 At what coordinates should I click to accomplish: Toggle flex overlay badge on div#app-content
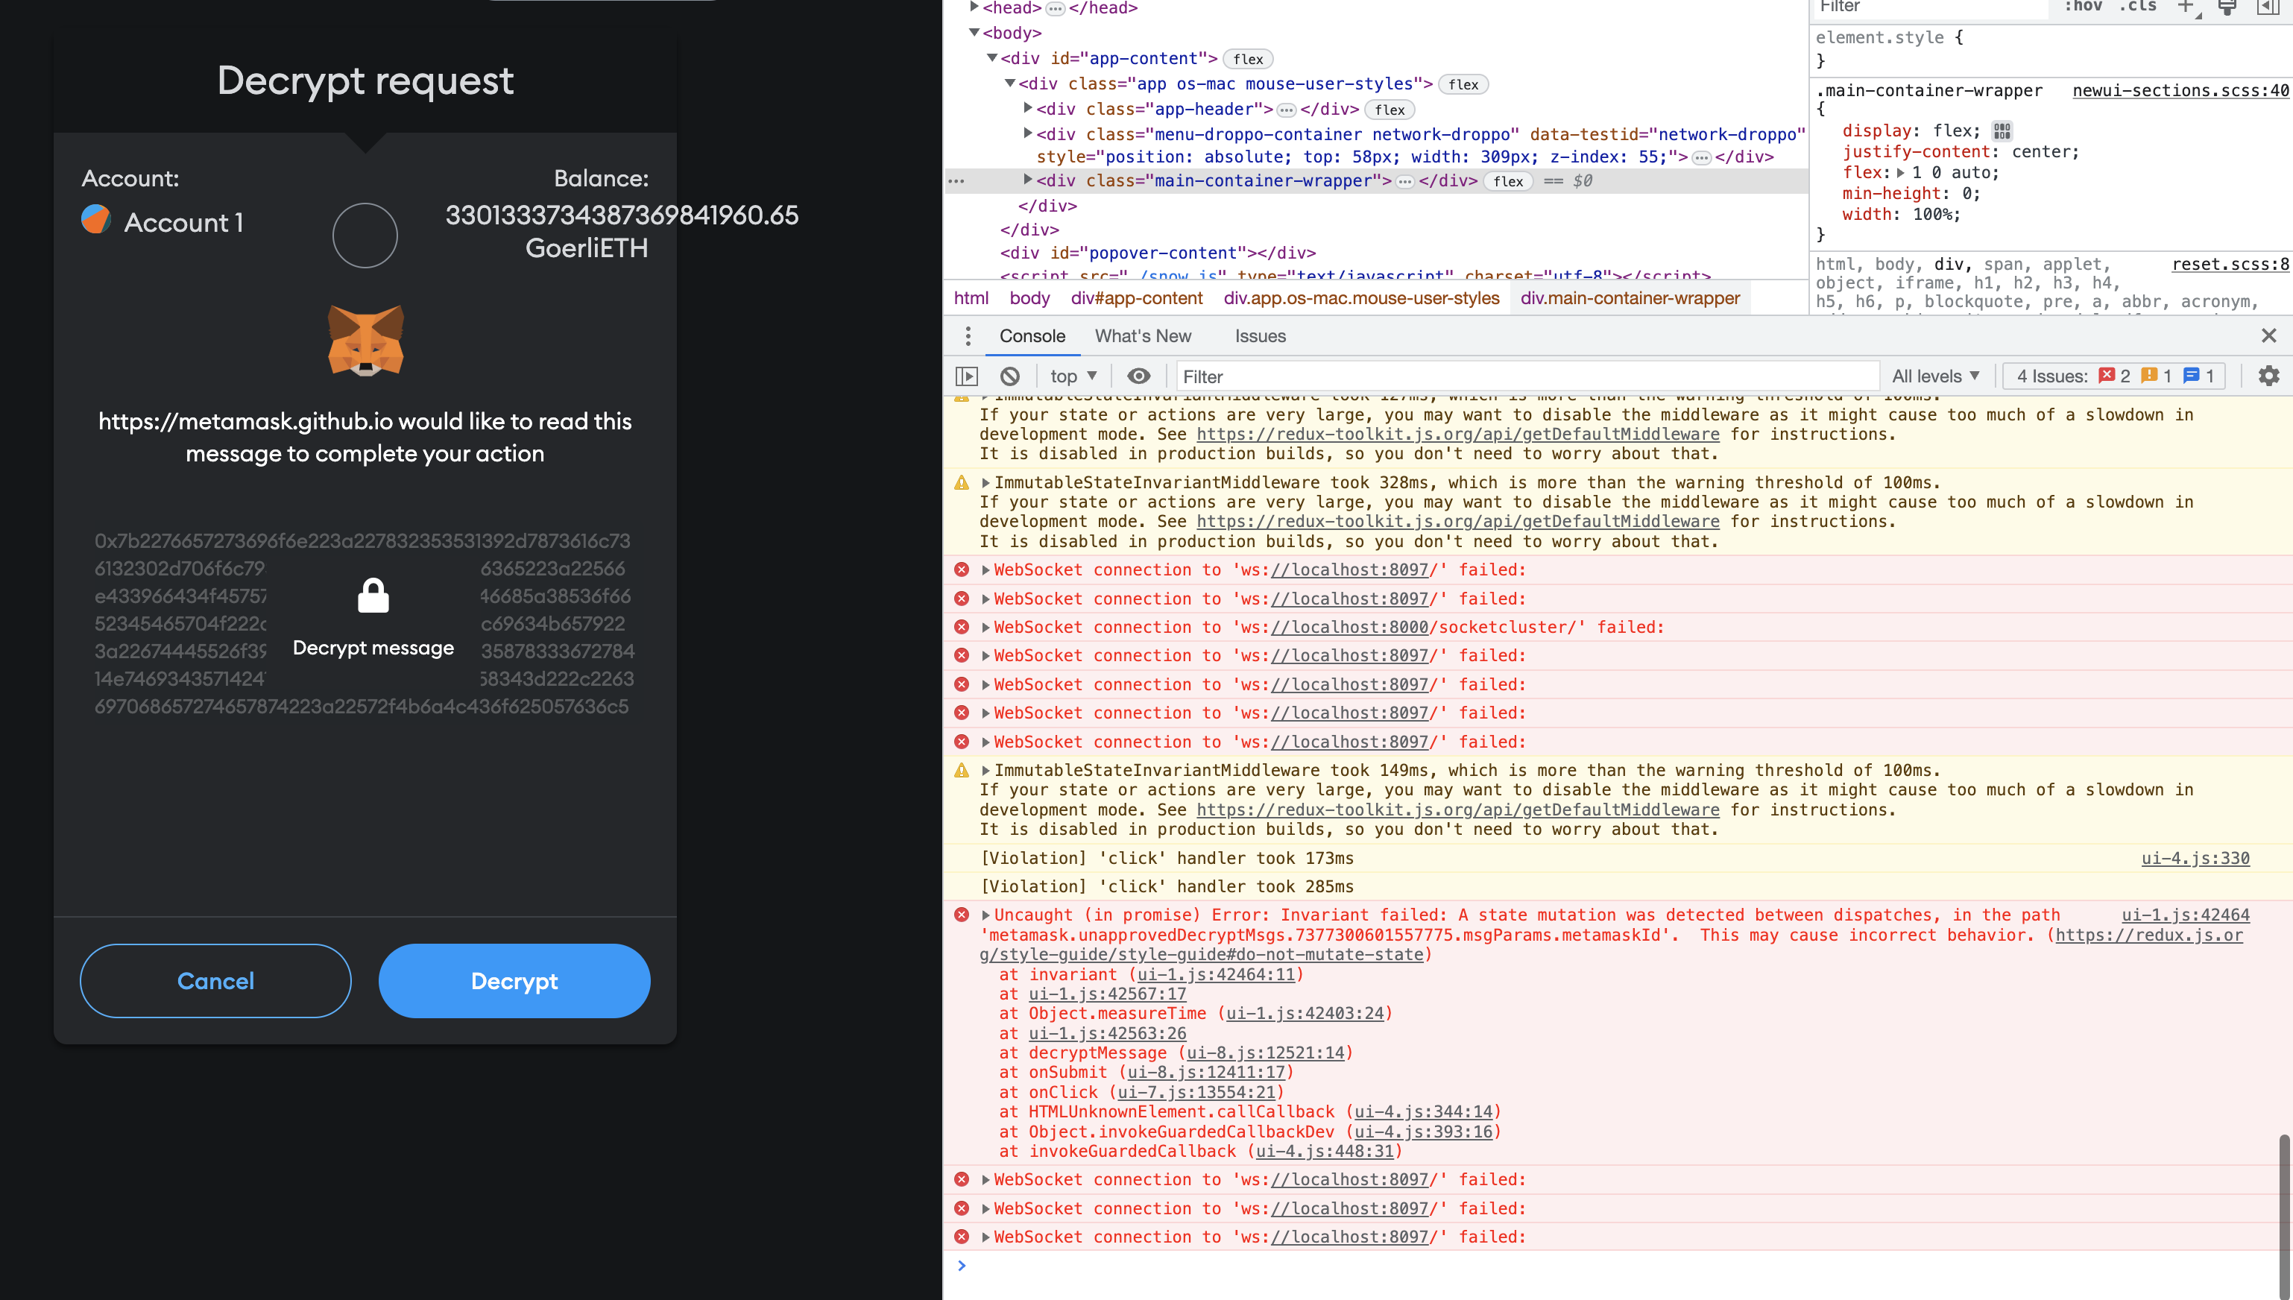[1247, 58]
